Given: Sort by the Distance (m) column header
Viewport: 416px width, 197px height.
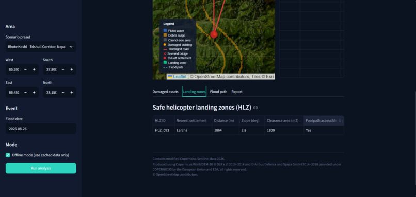Looking at the screenshot, I should click(226, 120).
